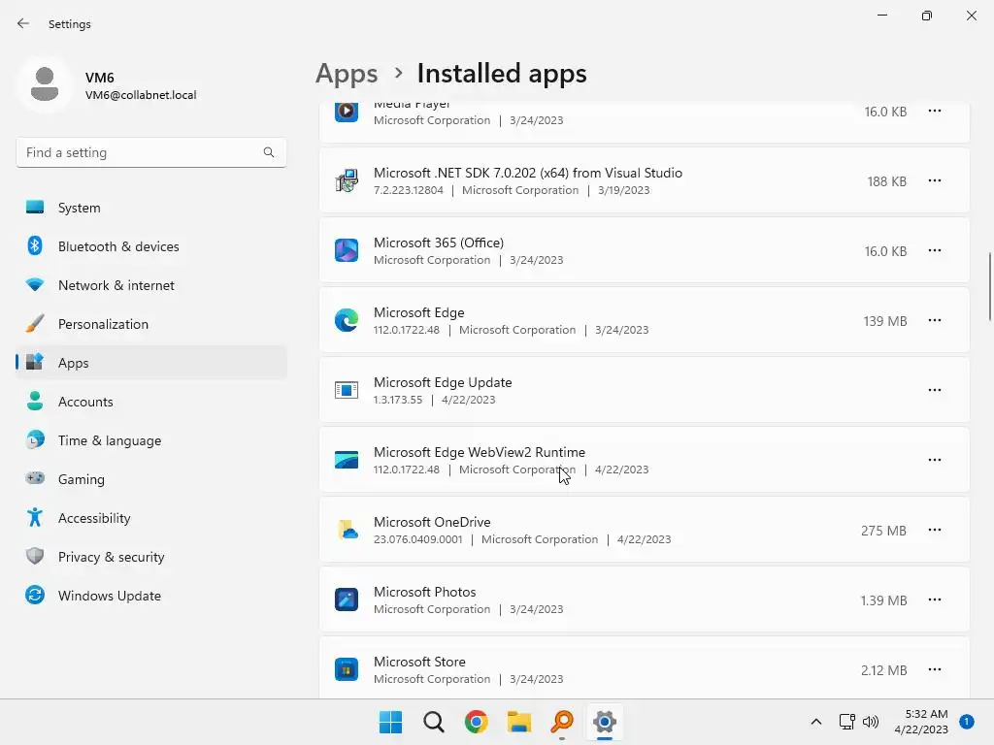Open the VM6 account profile

coord(107,85)
